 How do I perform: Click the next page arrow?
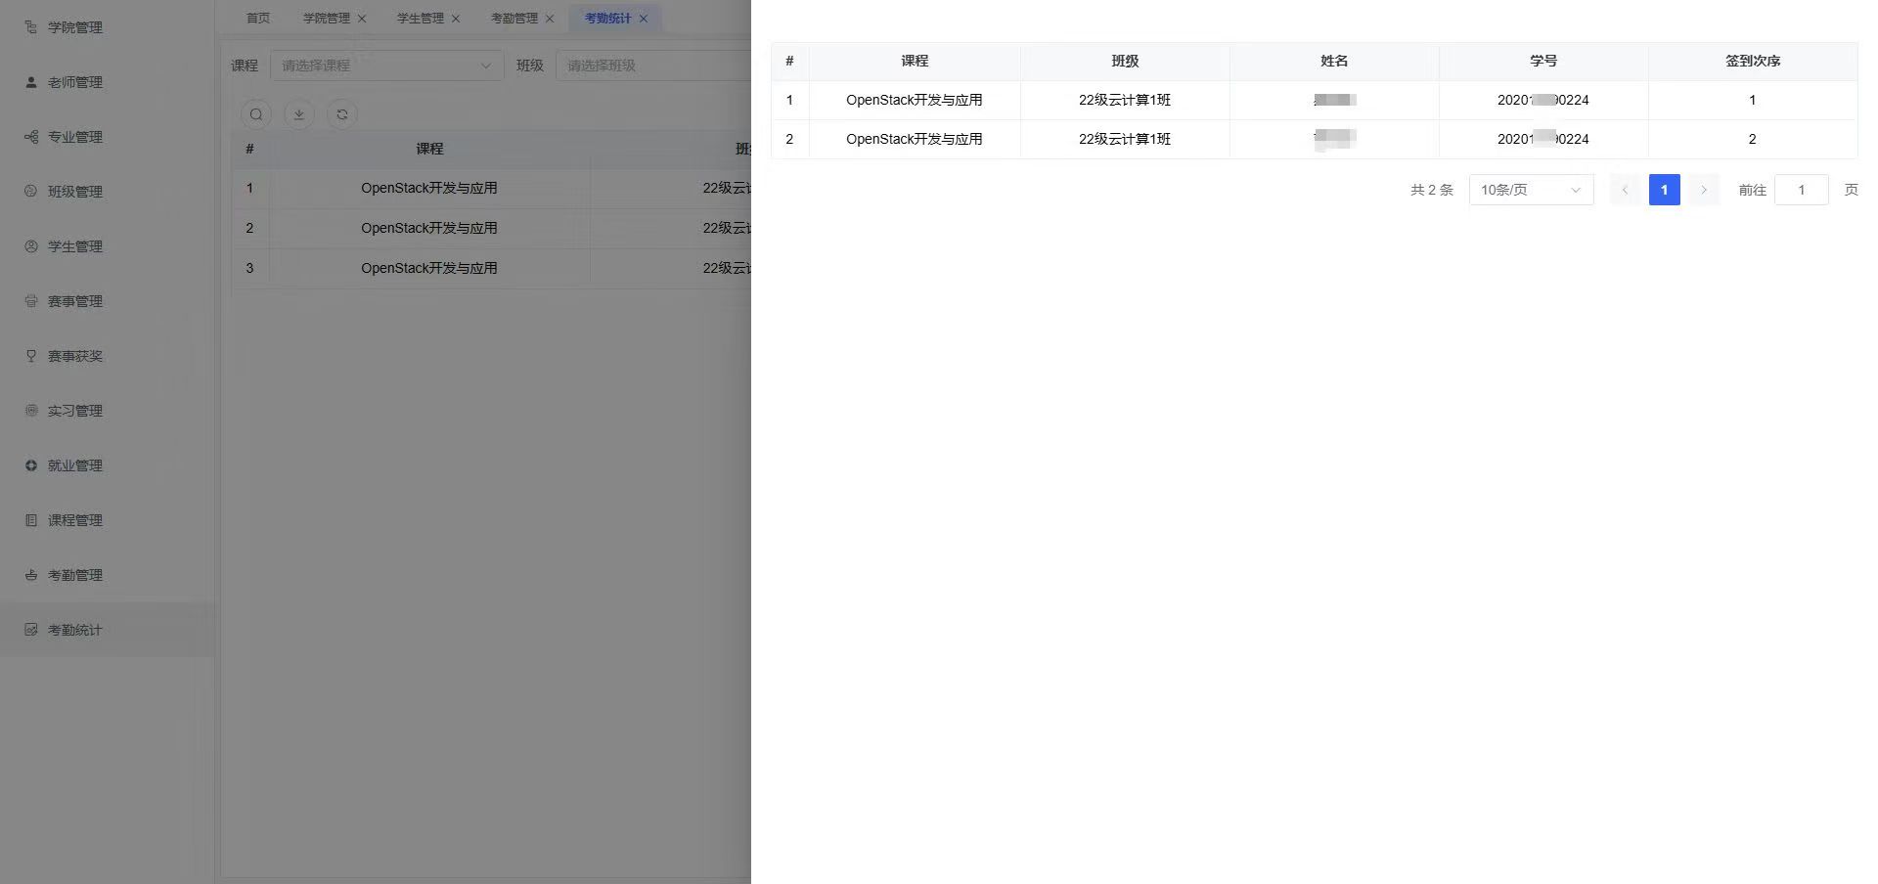coord(1703,190)
